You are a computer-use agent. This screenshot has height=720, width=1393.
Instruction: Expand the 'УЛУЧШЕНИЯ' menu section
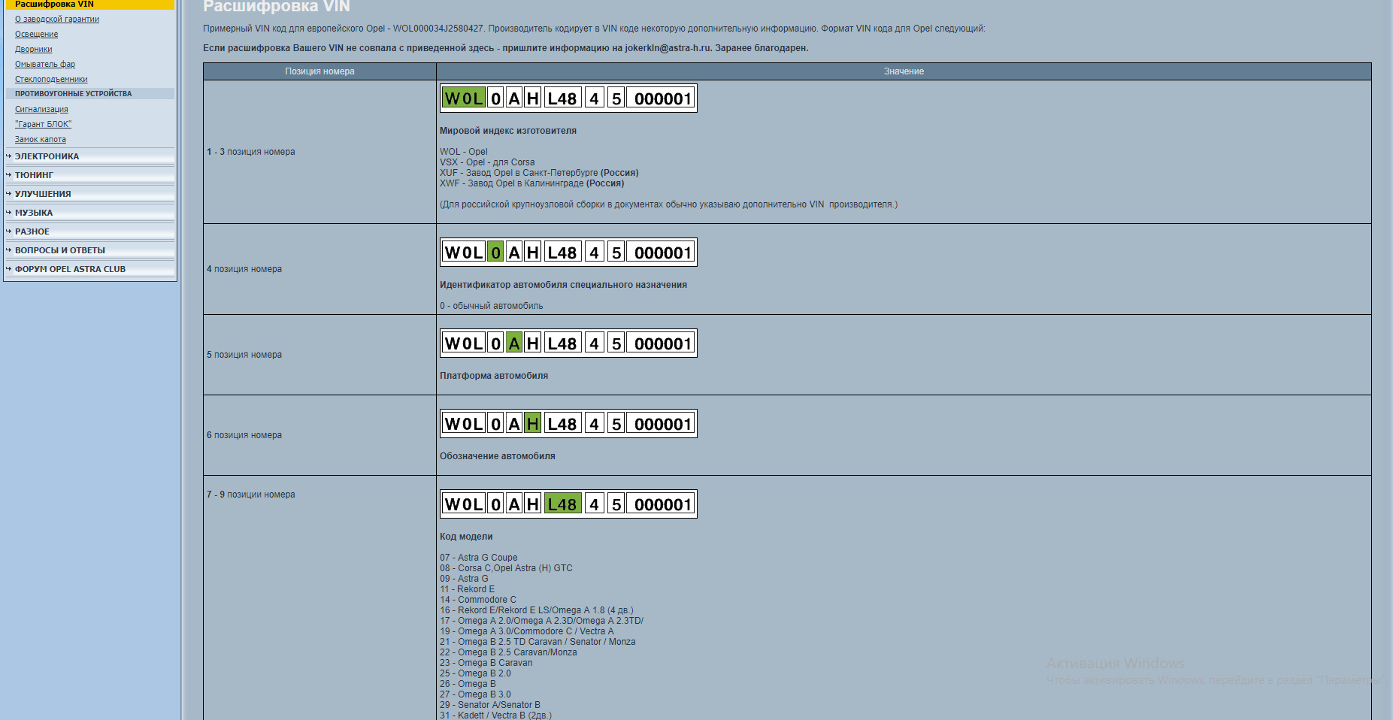coord(89,194)
